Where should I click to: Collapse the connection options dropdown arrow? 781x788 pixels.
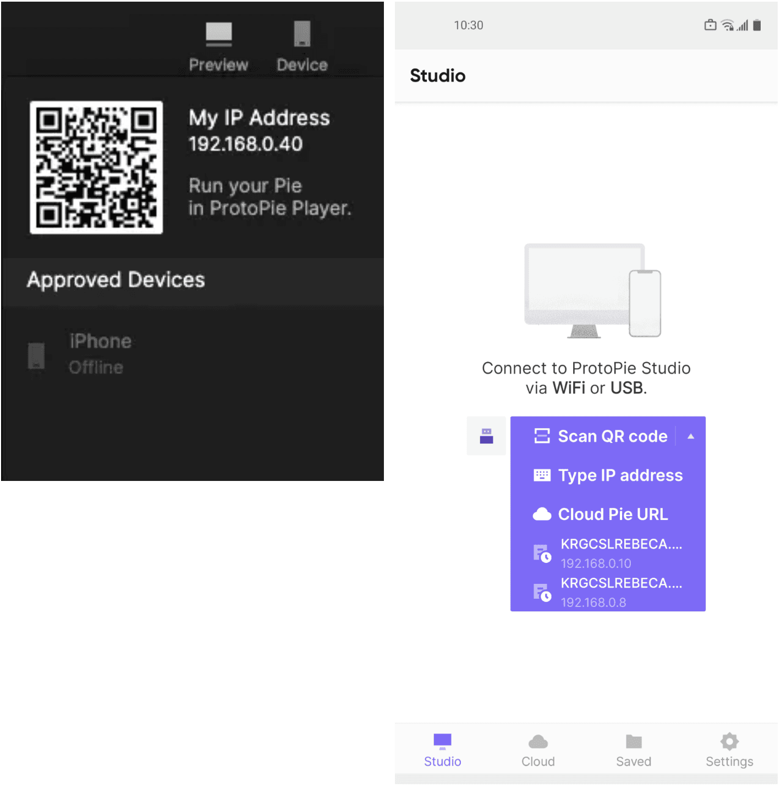click(x=691, y=436)
